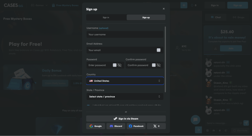
Task: Click the Steam logo icon
Action: (116, 118)
